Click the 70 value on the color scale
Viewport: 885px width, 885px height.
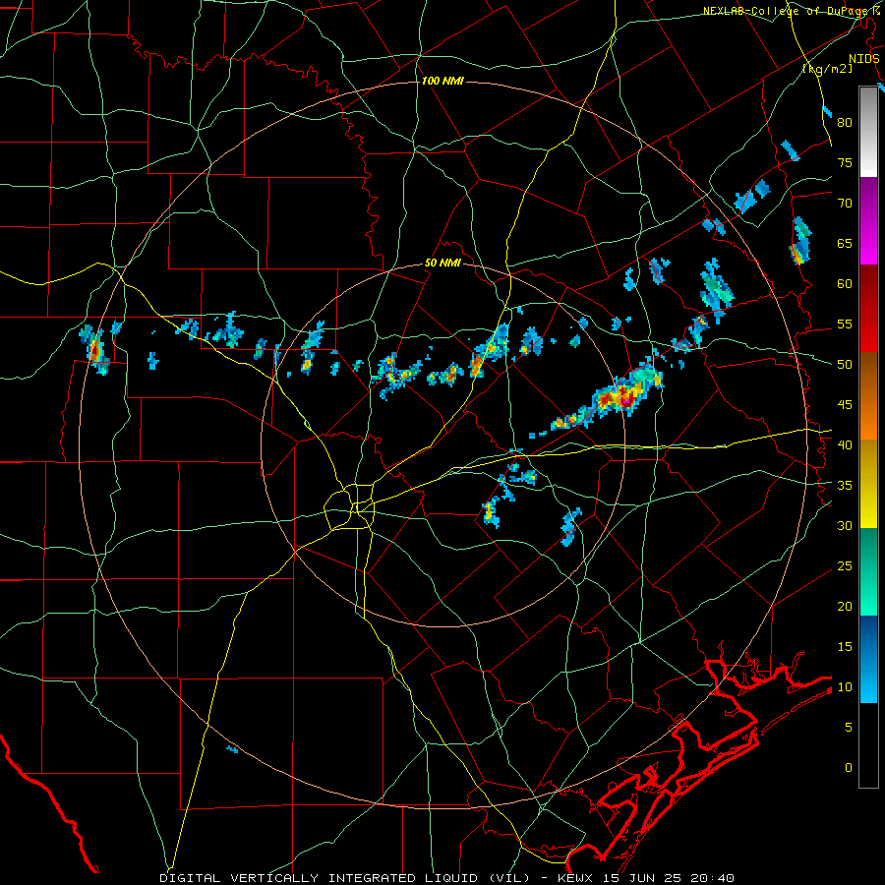click(845, 204)
